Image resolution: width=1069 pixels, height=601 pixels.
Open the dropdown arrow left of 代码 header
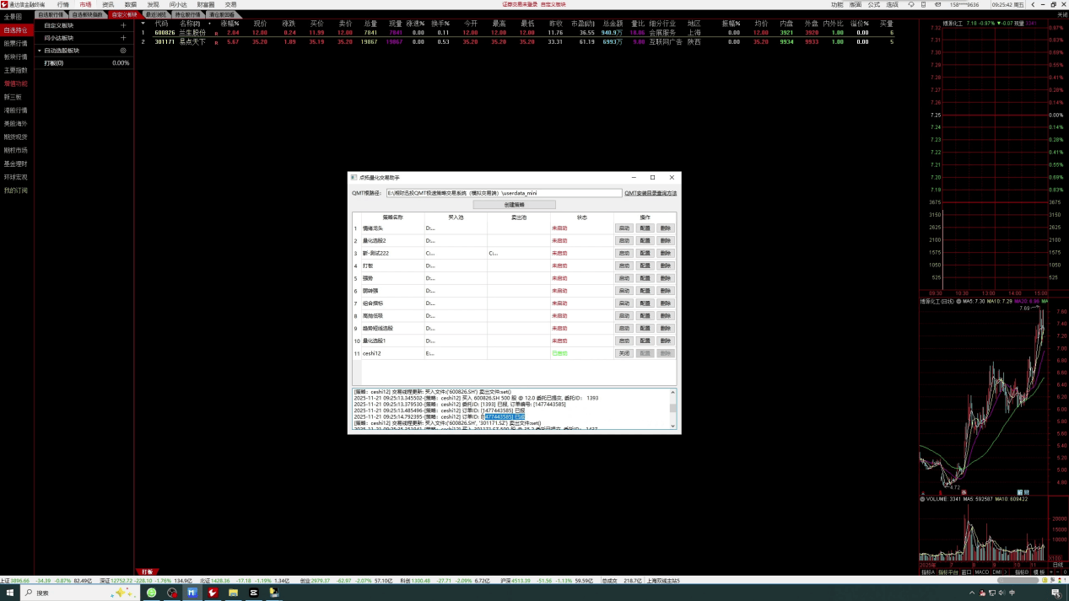coord(143,24)
